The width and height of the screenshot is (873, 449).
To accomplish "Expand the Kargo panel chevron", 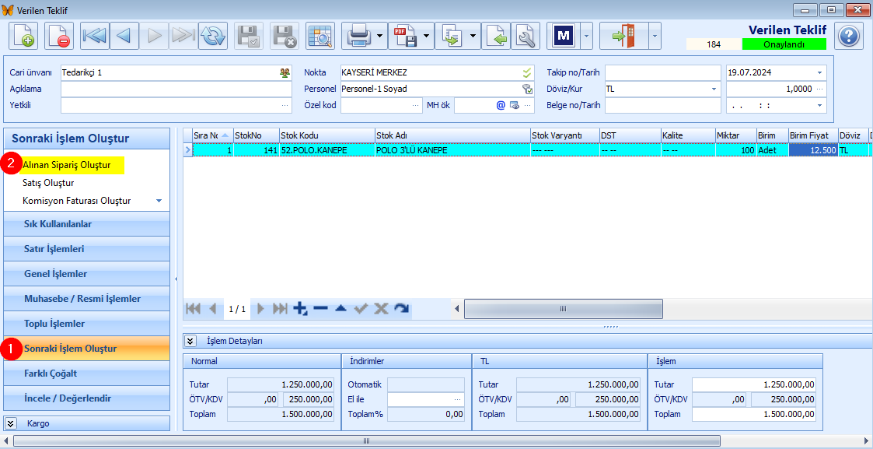I will click(12, 423).
